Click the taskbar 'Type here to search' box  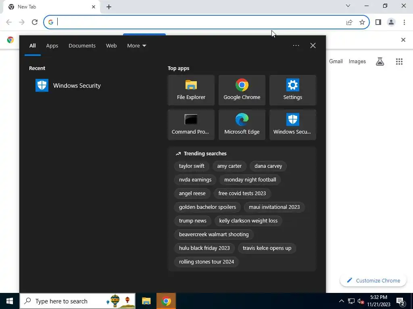click(77, 301)
